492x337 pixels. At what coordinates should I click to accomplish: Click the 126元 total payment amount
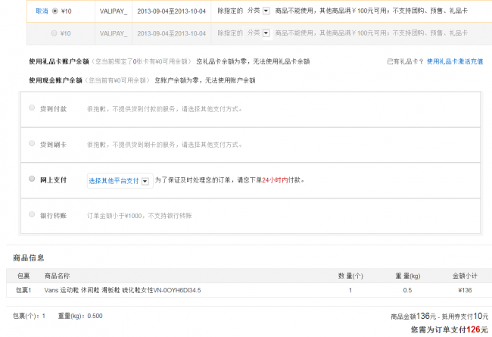477,329
